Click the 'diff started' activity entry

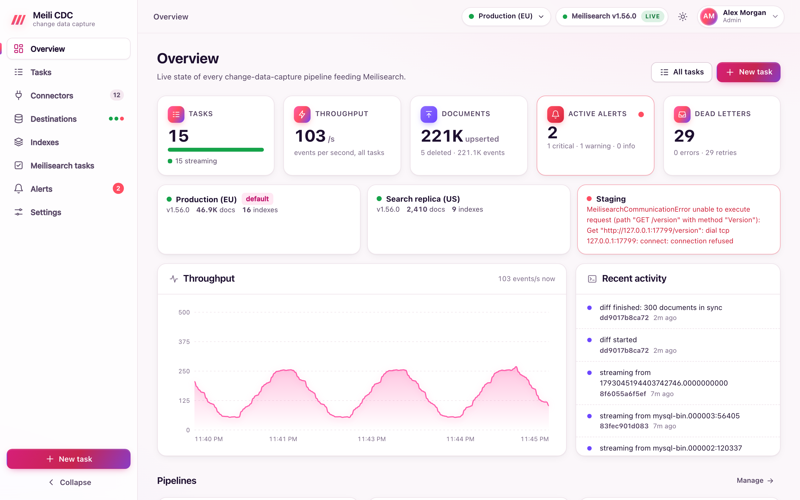[678, 345]
